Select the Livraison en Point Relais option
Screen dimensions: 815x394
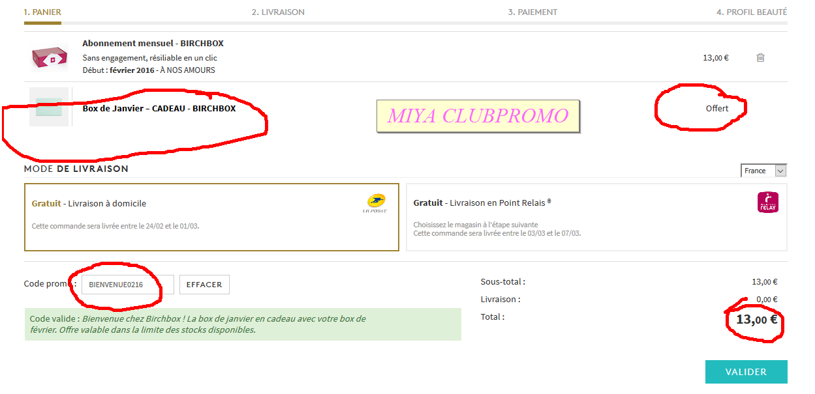(597, 217)
